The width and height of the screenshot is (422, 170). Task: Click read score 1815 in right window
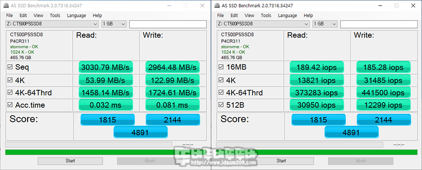click(x=318, y=120)
